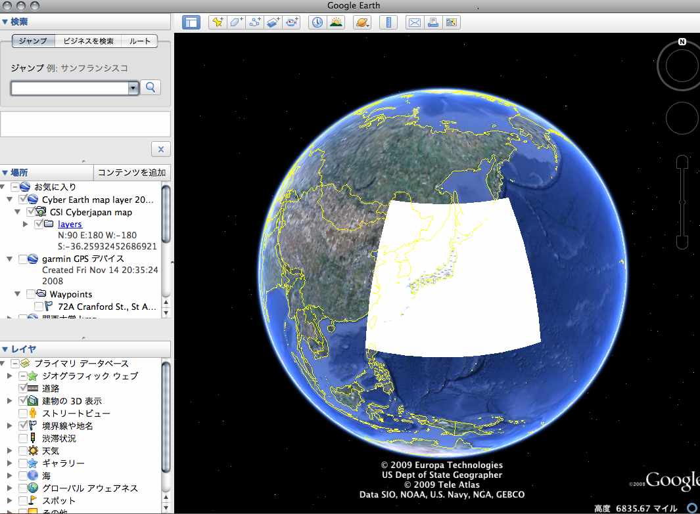Click the コンテンツを追加 button
The height and width of the screenshot is (514, 700).
pos(131,173)
